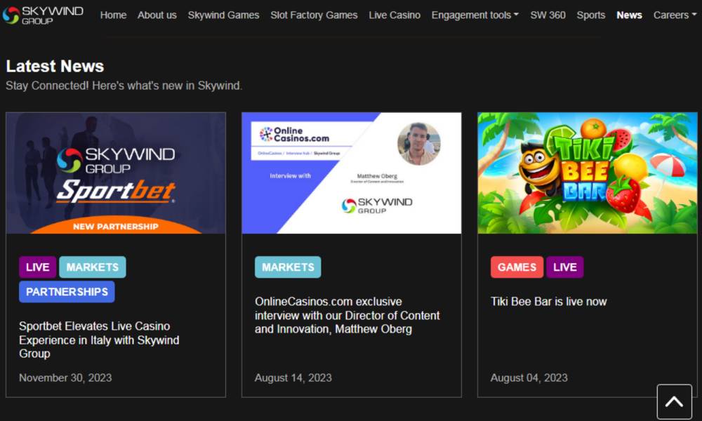Open Slot Factory Games section
The height and width of the screenshot is (421, 702).
[x=314, y=15]
